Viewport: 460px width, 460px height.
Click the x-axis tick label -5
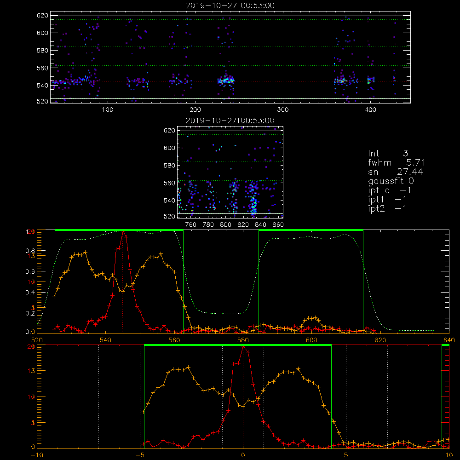tap(140, 455)
